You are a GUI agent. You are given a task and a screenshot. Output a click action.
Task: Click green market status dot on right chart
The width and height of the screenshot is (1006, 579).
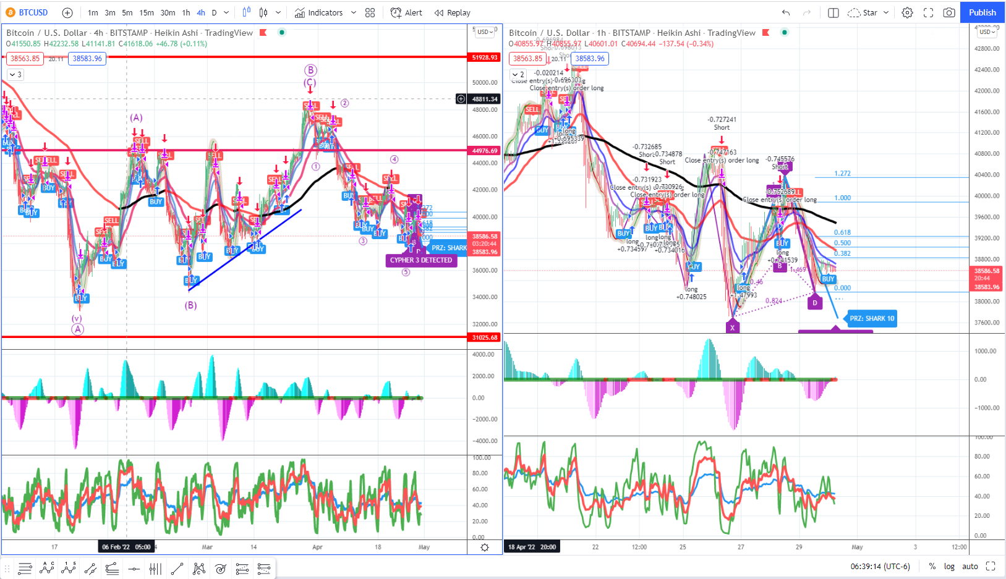pos(785,33)
